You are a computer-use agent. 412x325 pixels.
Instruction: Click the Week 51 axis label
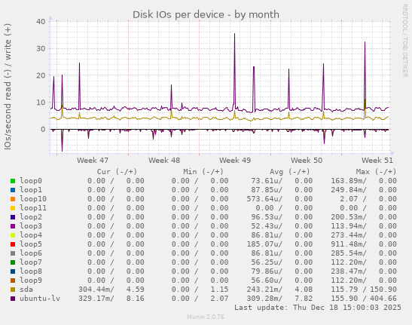[x=377, y=161]
